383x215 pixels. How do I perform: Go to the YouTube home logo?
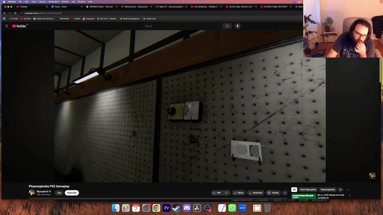pos(19,26)
